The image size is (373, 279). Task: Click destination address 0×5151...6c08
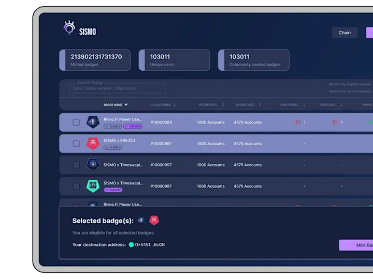click(150, 244)
